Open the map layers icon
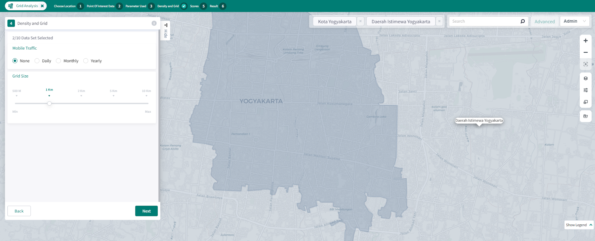The height and width of the screenshot is (241, 595). click(x=585, y=78)
